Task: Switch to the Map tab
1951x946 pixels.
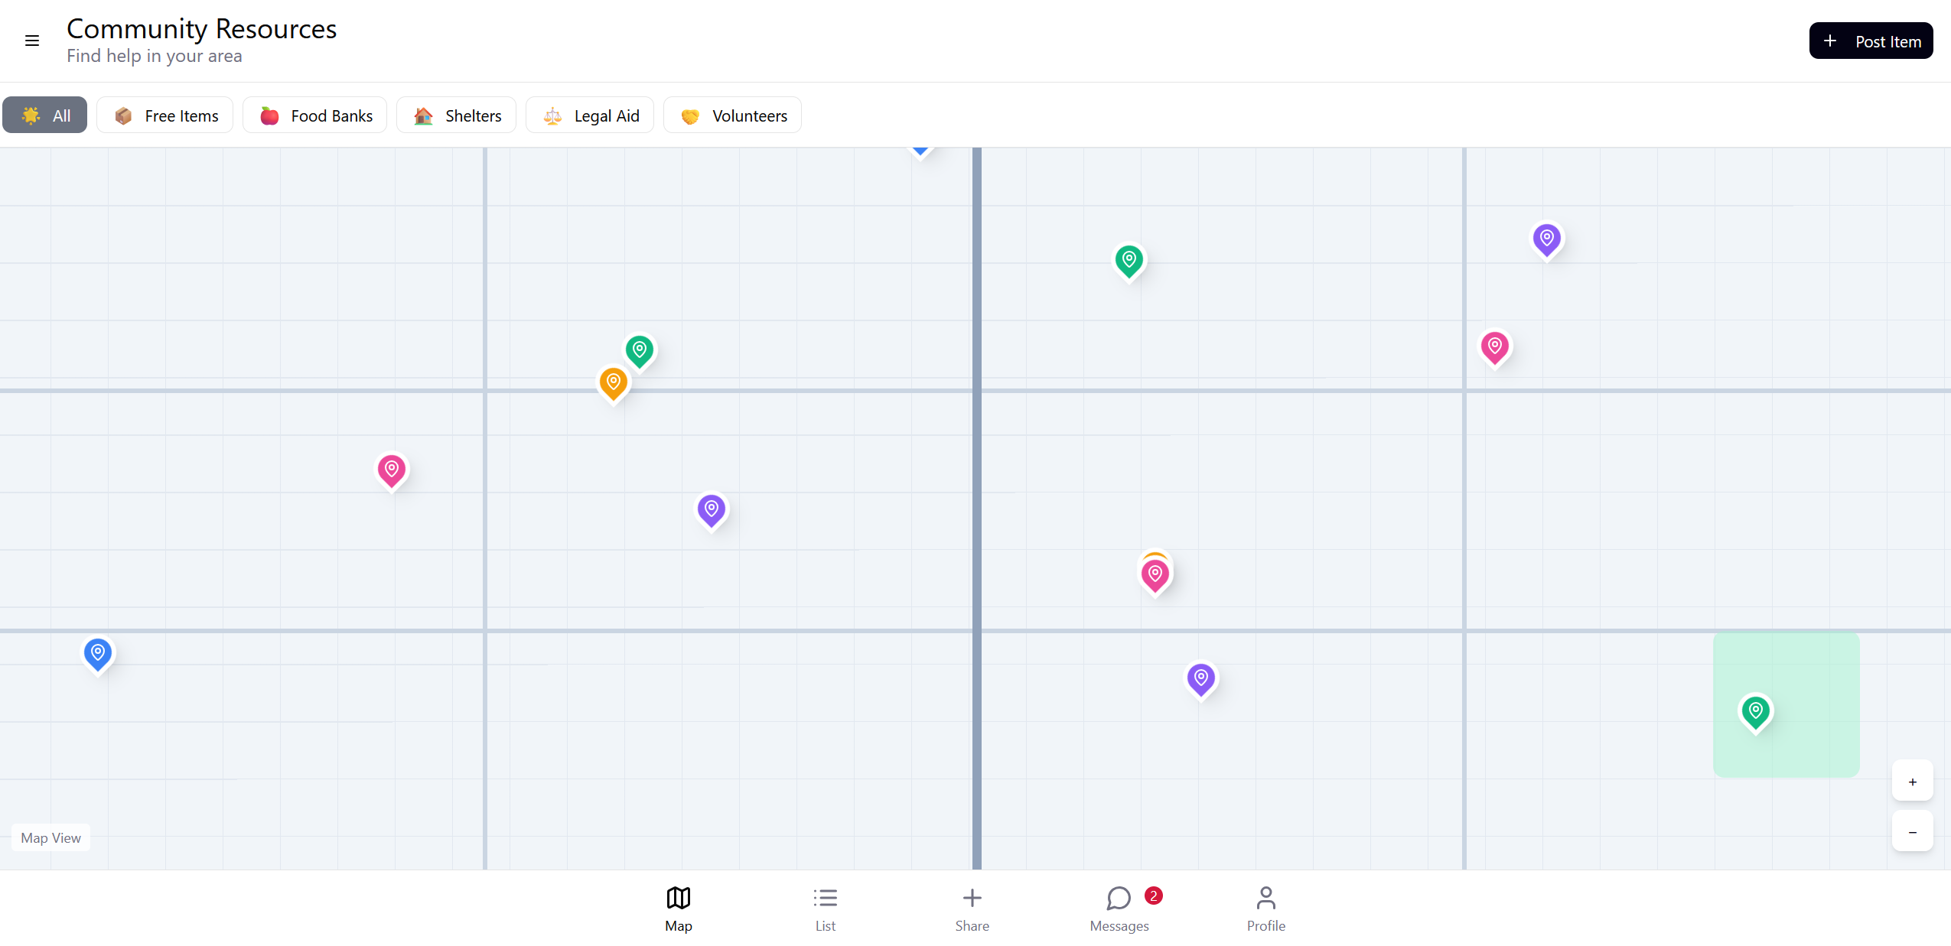Action: (678, 908)
